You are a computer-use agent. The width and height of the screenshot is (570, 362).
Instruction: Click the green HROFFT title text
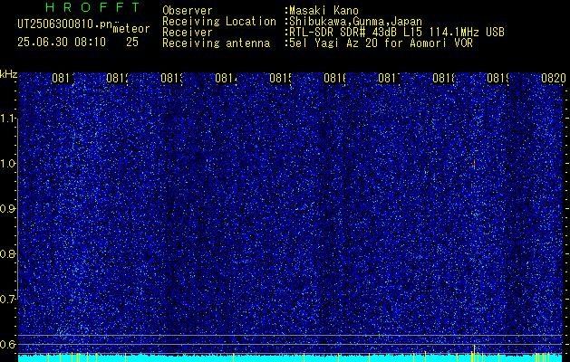click(x=93, y=7)
